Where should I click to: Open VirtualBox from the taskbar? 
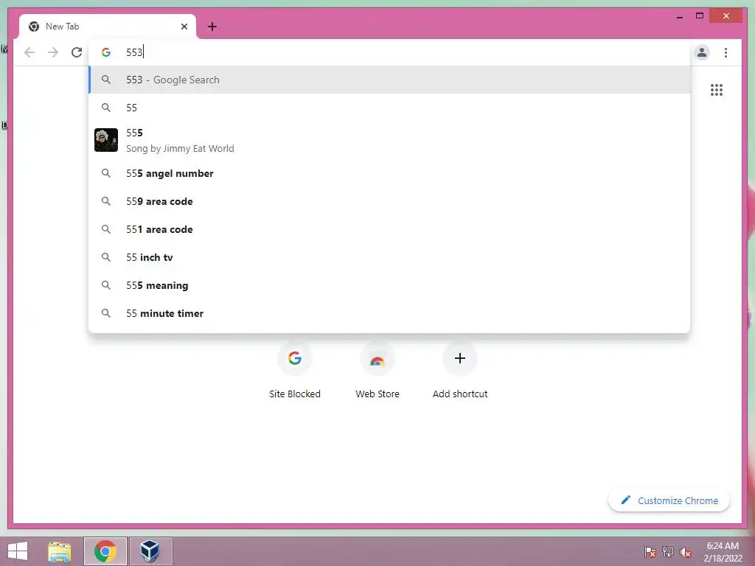click(x=150, y=551)
